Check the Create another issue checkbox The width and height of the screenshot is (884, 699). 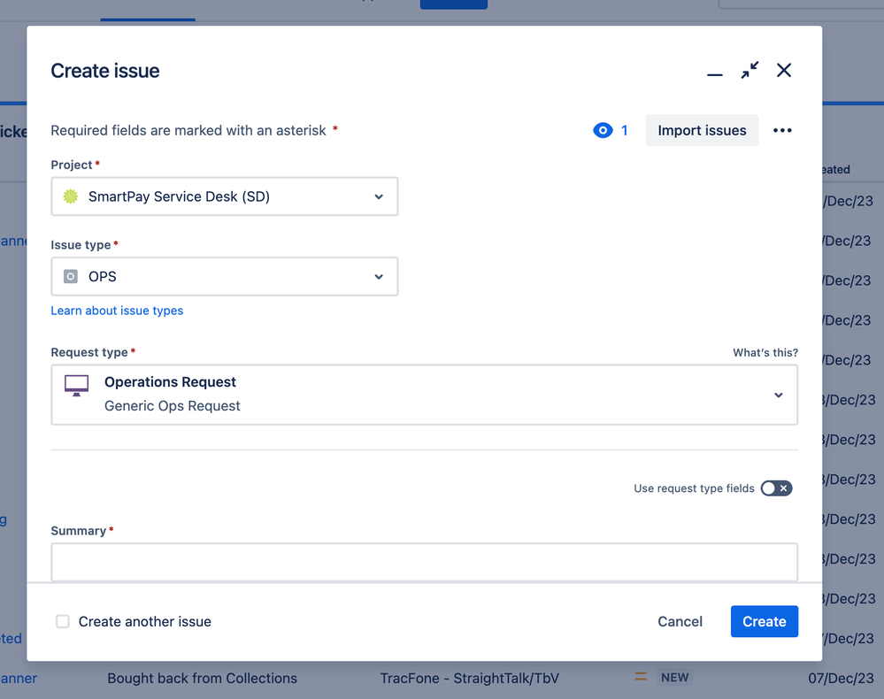tap(63, 621)
